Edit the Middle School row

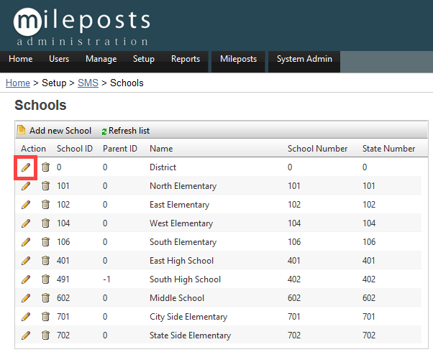[26, 298]
